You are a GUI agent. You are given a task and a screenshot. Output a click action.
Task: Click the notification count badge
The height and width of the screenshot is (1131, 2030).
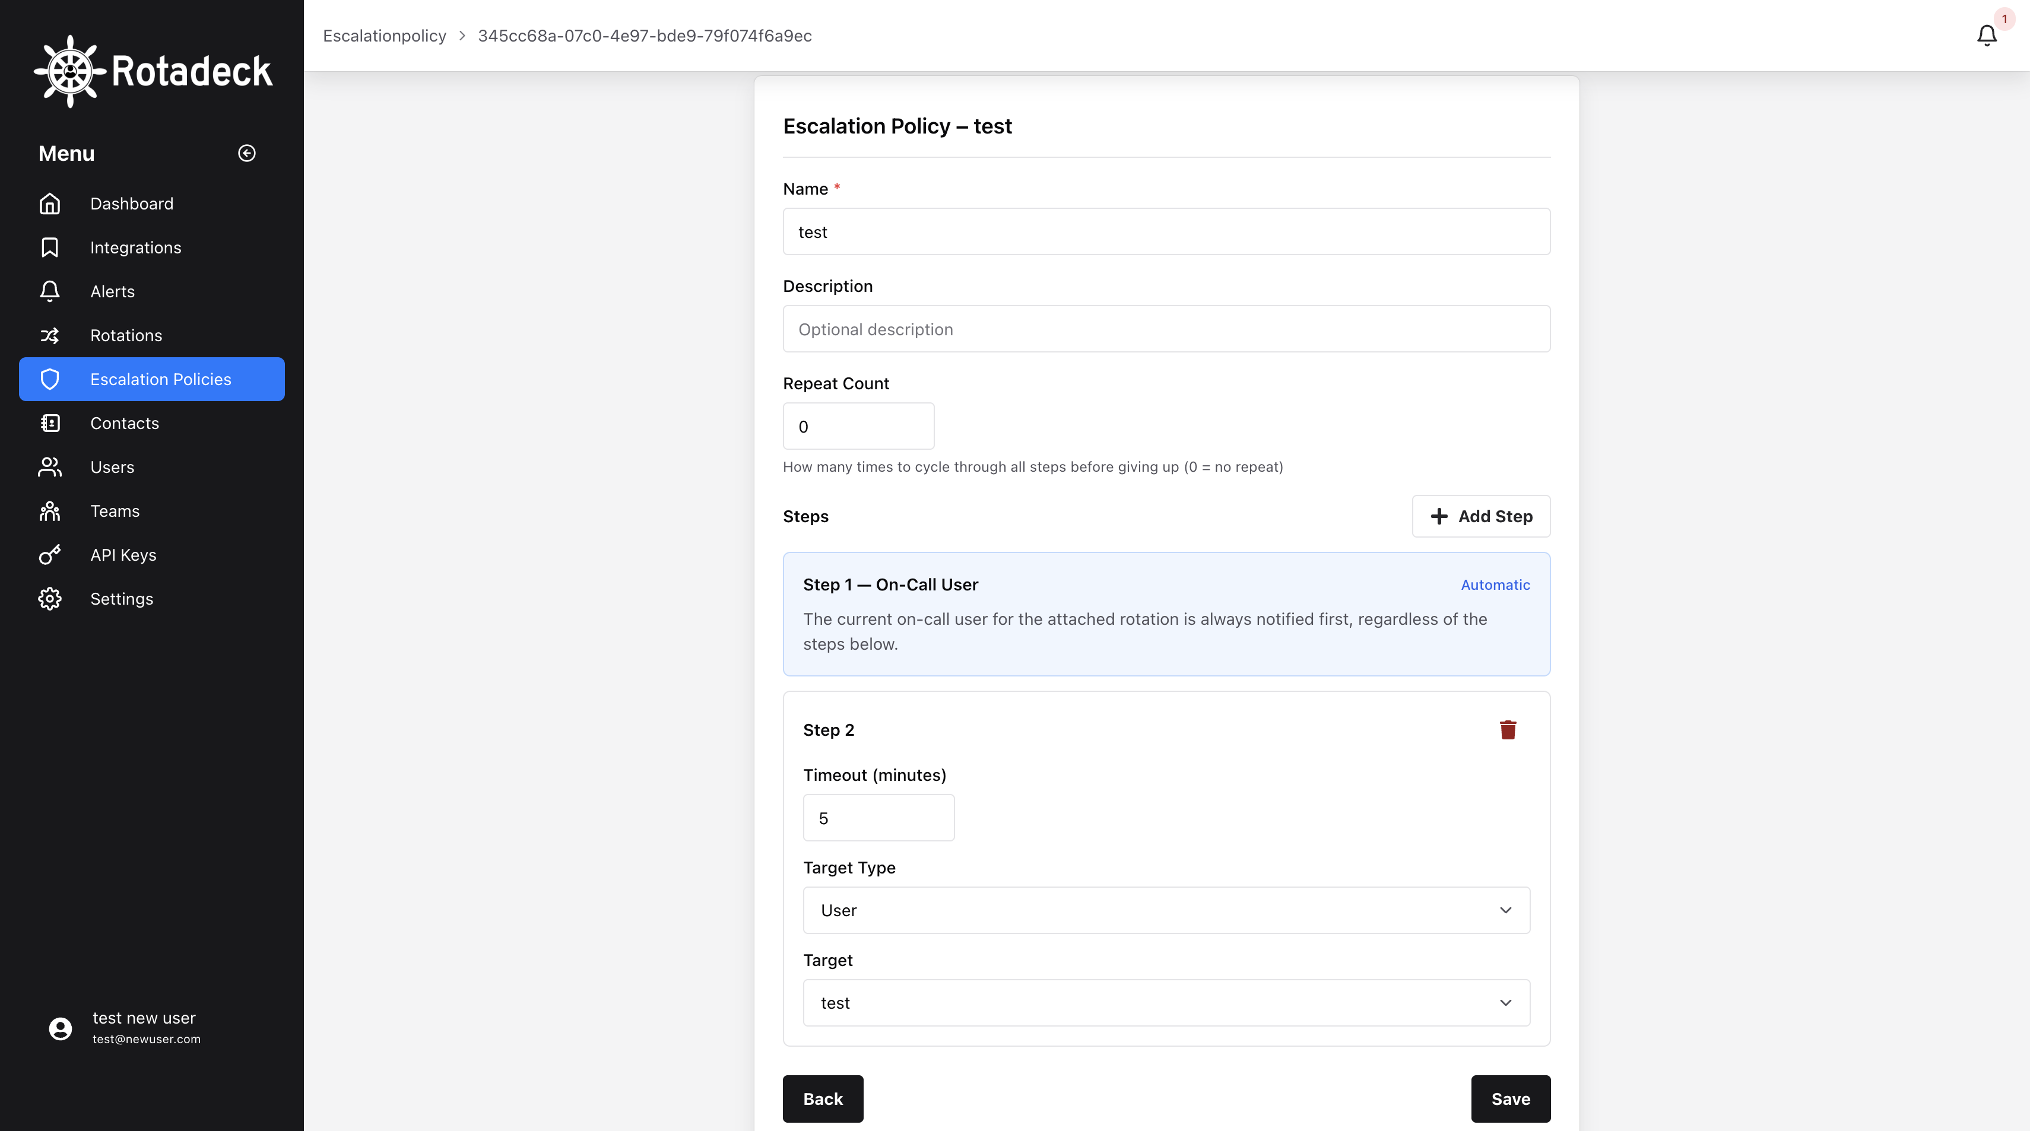pos(2004,19)
